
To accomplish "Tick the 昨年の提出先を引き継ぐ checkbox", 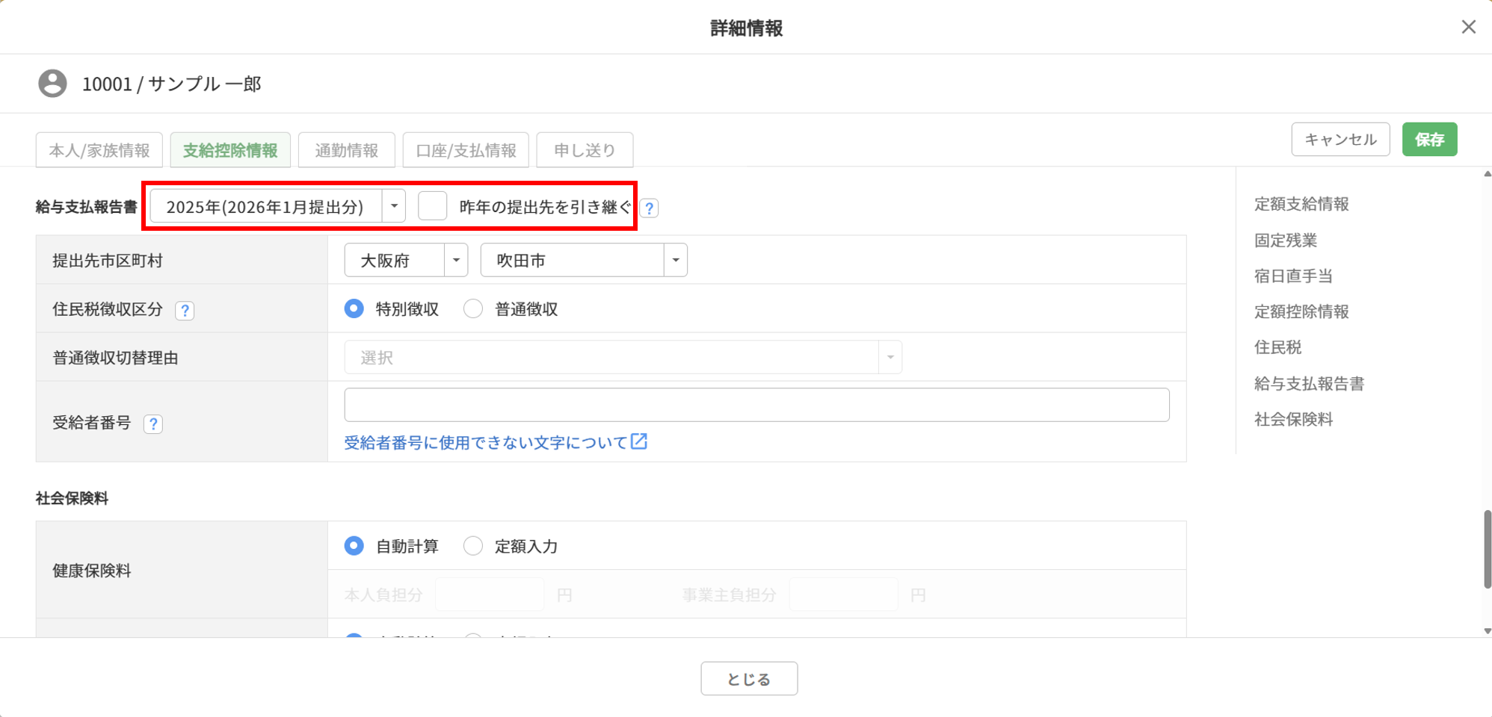I will (x=433, y=206).
